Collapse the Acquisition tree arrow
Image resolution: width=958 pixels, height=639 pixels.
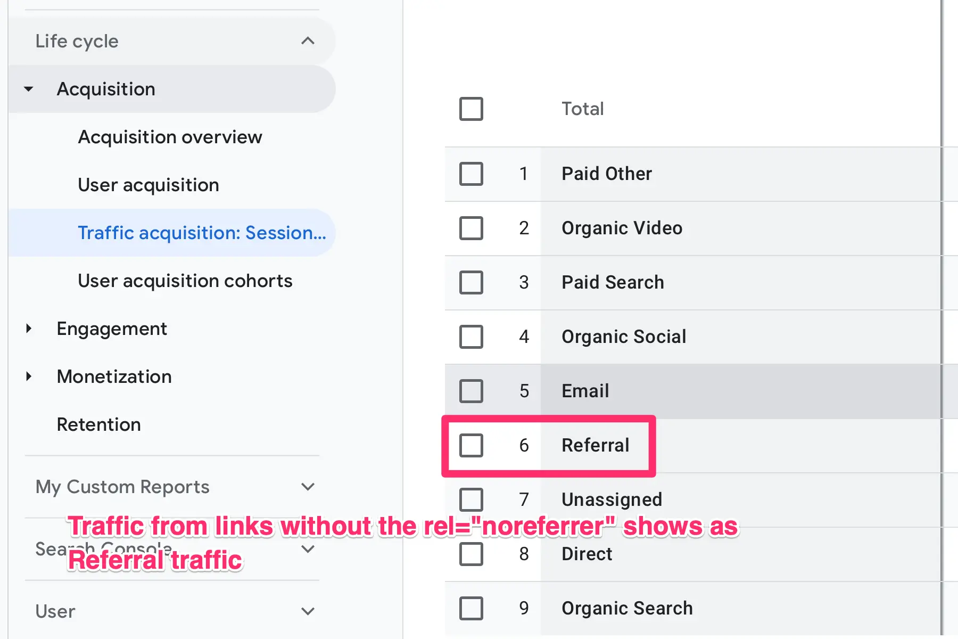[29, 89]
